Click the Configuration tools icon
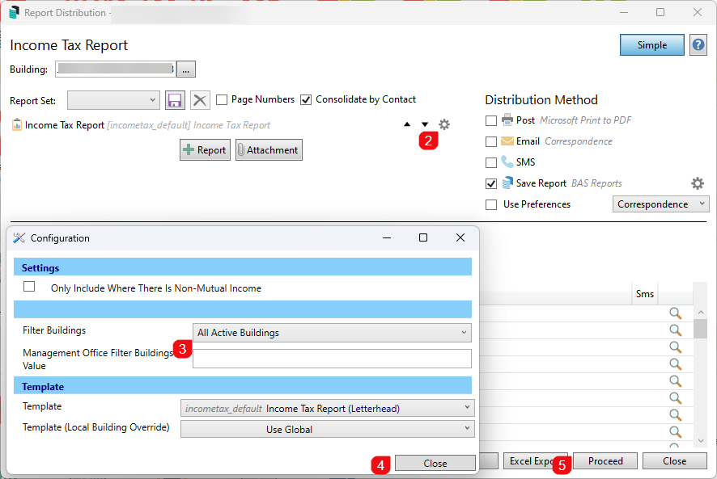The width and height of the screenshot is (717, 479). pyautogui.click(x=19, y=238)
